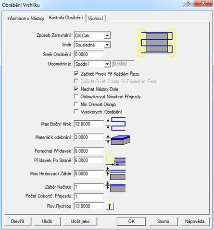Open the Výchozí tab
The image size is (214, 230).
[x=95, y=18]
